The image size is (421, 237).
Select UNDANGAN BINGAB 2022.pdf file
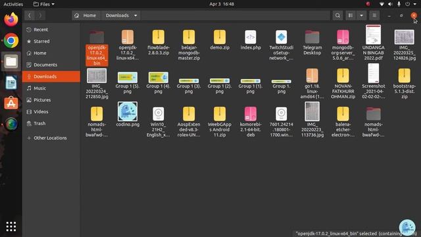point(373,42)
